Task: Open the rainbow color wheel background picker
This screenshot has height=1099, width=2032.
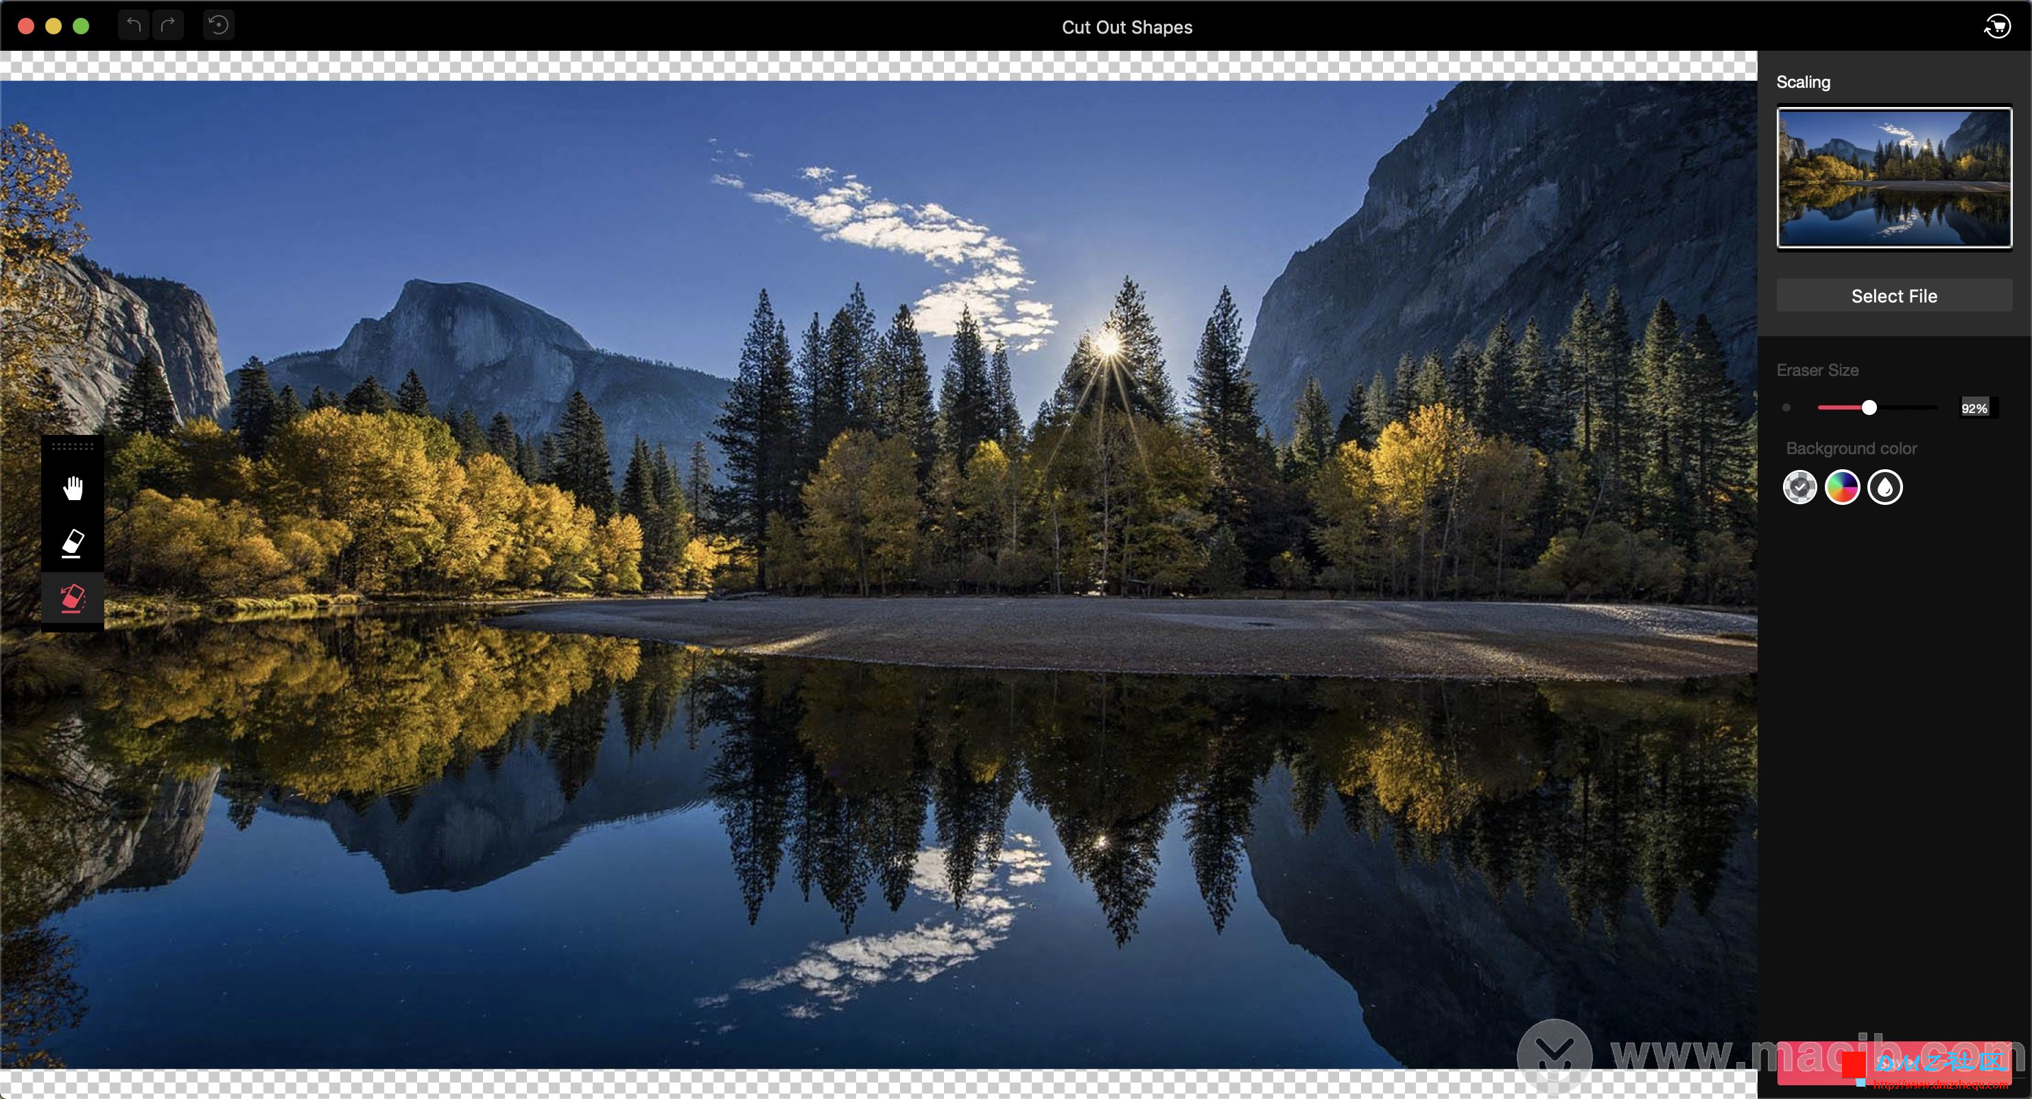Action: point(1843,488)
